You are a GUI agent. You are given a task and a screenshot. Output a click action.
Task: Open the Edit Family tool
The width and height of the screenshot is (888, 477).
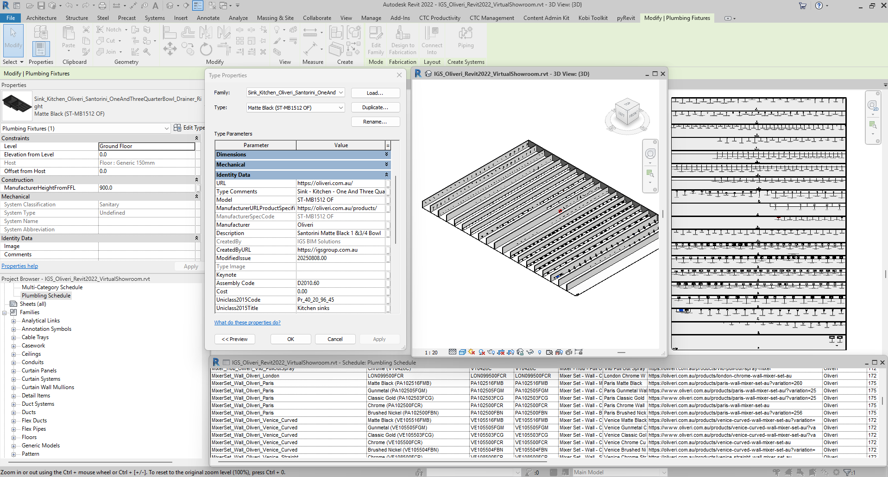[376, 40]
